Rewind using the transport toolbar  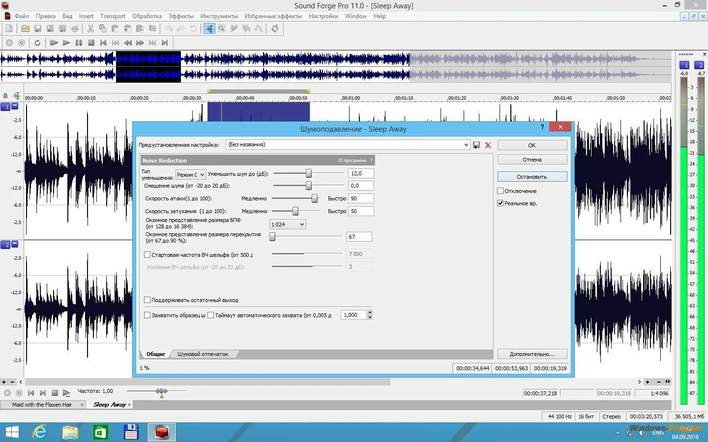pos(128,43)
